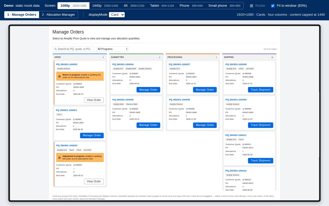Click the Burst tag on PQ 260301-100003
Screen dimensions: 329x206
coord(72,150)
